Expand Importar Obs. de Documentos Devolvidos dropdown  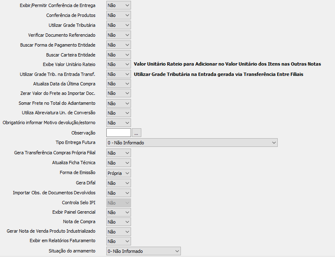[x=119, y=193]
